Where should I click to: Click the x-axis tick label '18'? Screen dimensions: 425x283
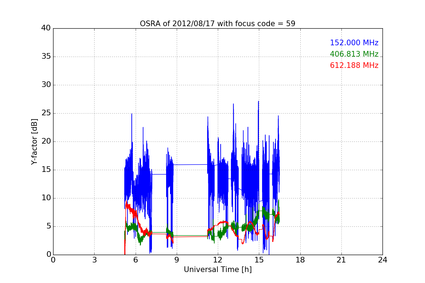[300, 260]
